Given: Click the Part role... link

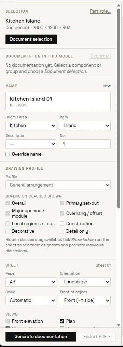Looking at the screenshot, I should click(100, 11).
